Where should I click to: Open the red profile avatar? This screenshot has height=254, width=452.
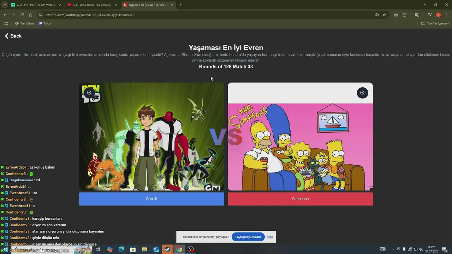point(438,15)
